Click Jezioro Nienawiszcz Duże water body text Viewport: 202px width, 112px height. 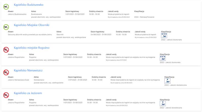pyautogui.click(x=18, y=80)
